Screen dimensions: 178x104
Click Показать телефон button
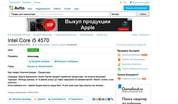tap(39, 61)
